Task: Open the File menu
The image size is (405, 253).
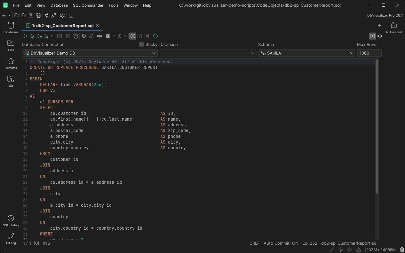Action: [16, 5]
